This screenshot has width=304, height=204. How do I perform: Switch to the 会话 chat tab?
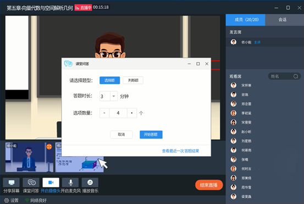click(283, 20)
